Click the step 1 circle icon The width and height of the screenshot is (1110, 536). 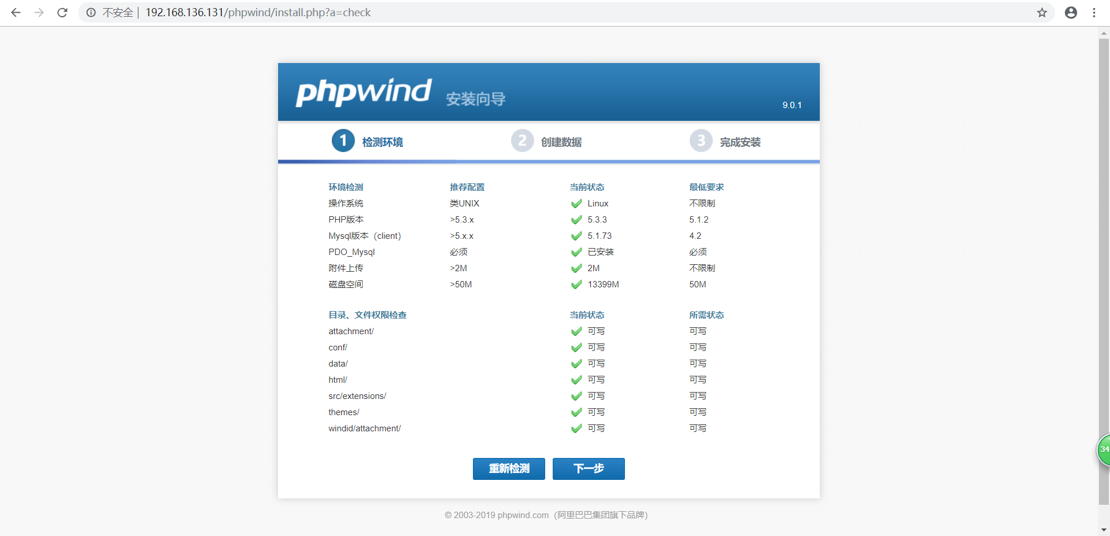click(343, 141)
